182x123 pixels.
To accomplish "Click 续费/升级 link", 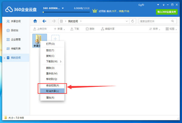I will tap(124, 11).
